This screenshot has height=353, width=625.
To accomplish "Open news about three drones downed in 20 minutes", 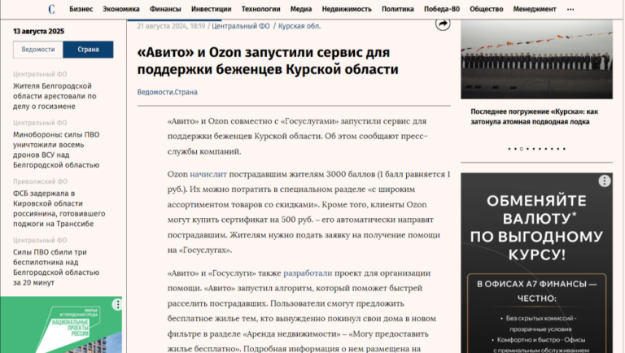I will (x=56, y=267).
